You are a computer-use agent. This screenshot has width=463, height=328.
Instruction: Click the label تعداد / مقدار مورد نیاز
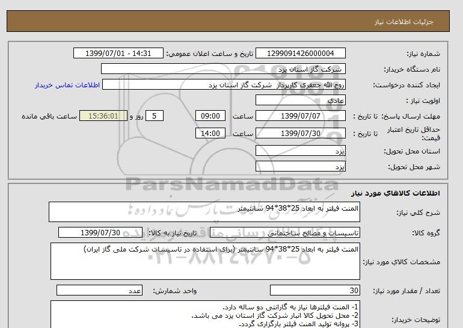406,291
